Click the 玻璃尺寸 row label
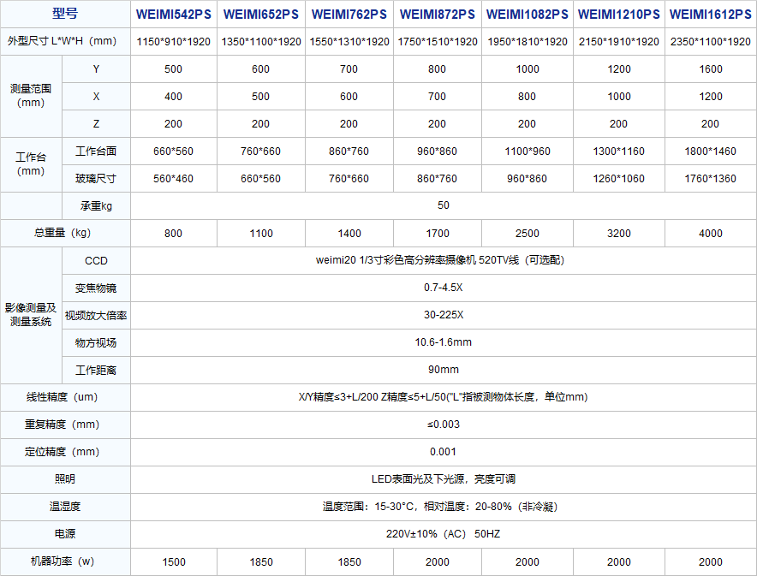 point(96,179)
